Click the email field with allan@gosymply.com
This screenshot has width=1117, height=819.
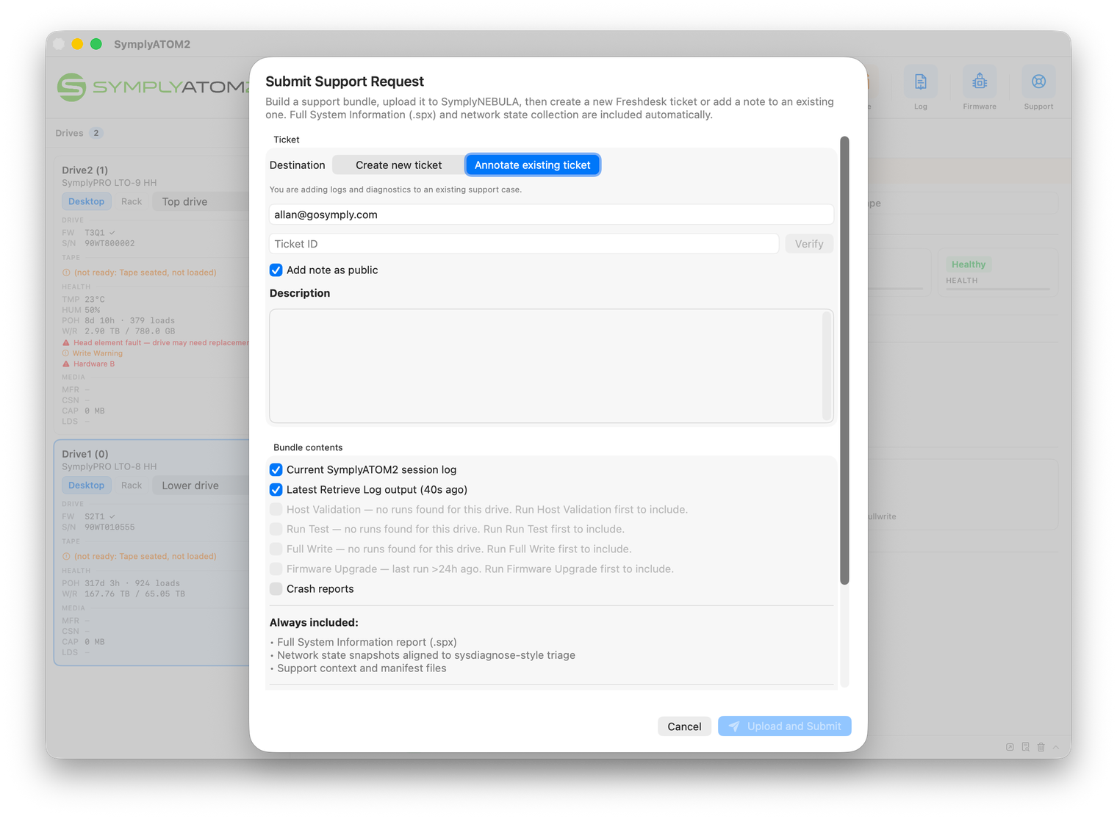tap(551, 214)
